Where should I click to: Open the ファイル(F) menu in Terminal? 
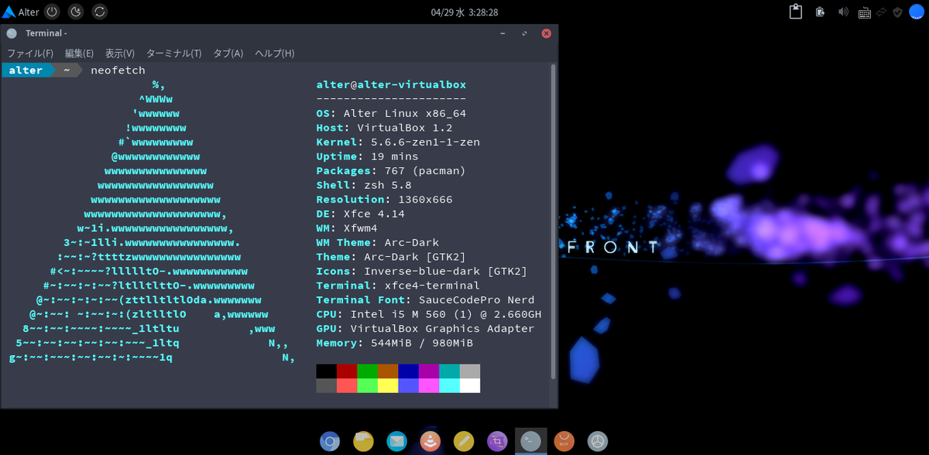coord(30,53)
